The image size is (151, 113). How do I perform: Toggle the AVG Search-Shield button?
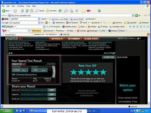77,19
